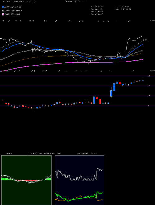Click the green MACD histogram panel

[26, 180]
